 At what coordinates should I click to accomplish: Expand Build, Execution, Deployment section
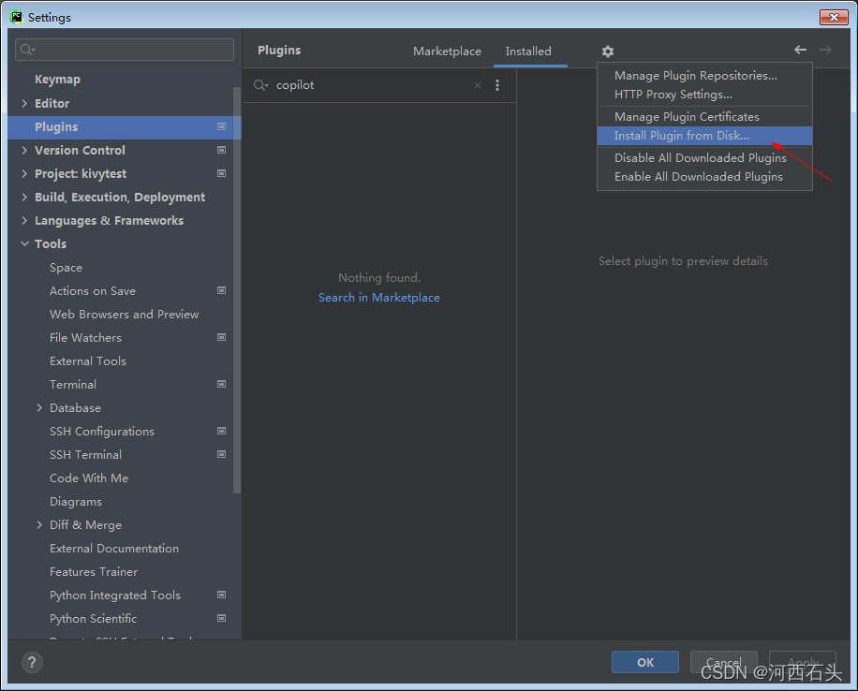point(24,197)
